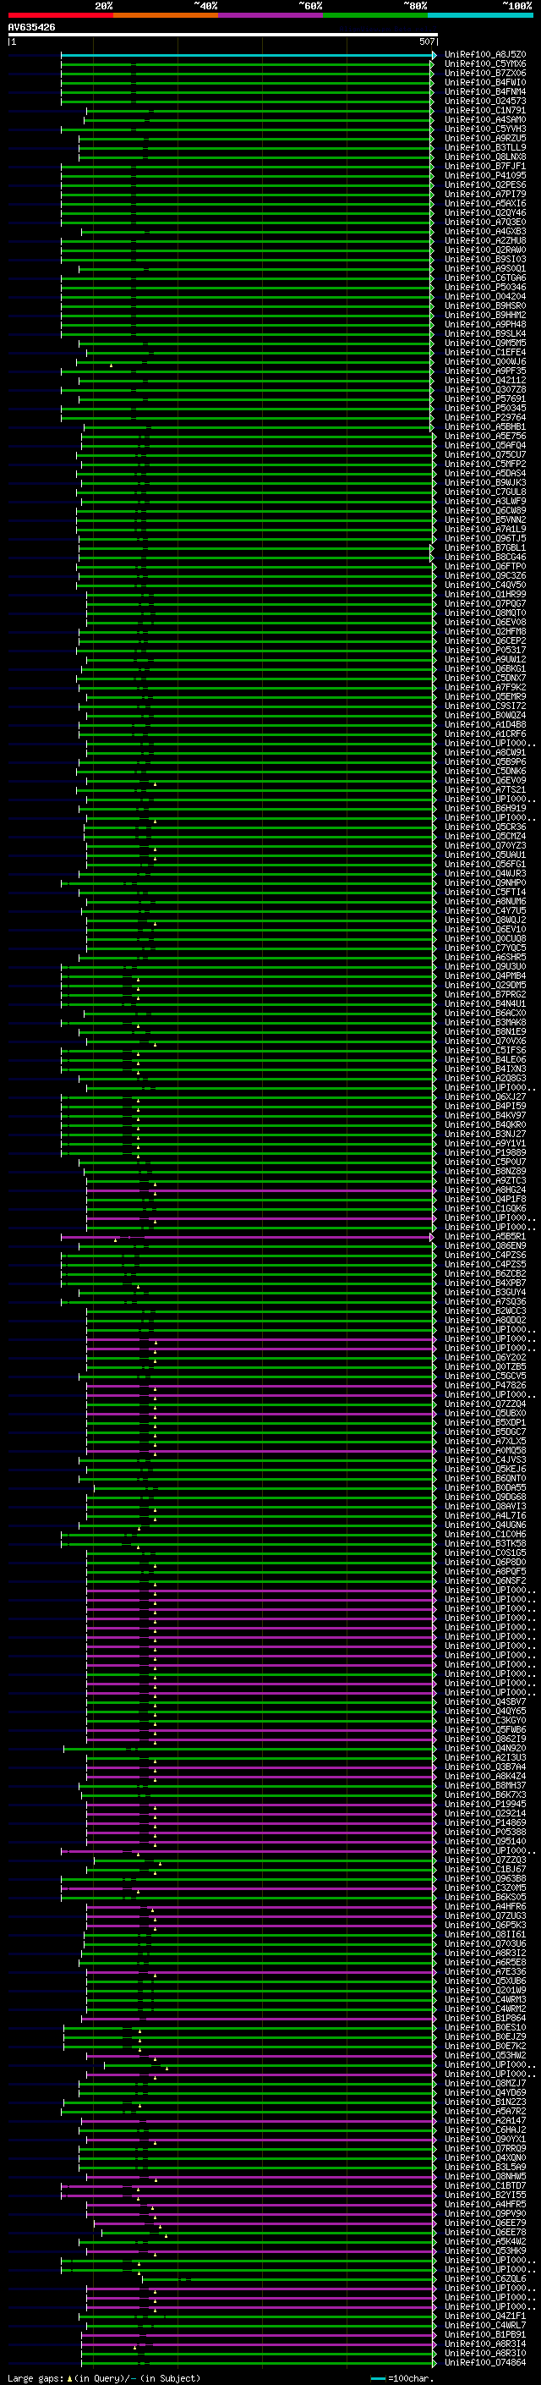
Task: Select hit label UniRef100_A3LWF9
Action: (485, 501)
